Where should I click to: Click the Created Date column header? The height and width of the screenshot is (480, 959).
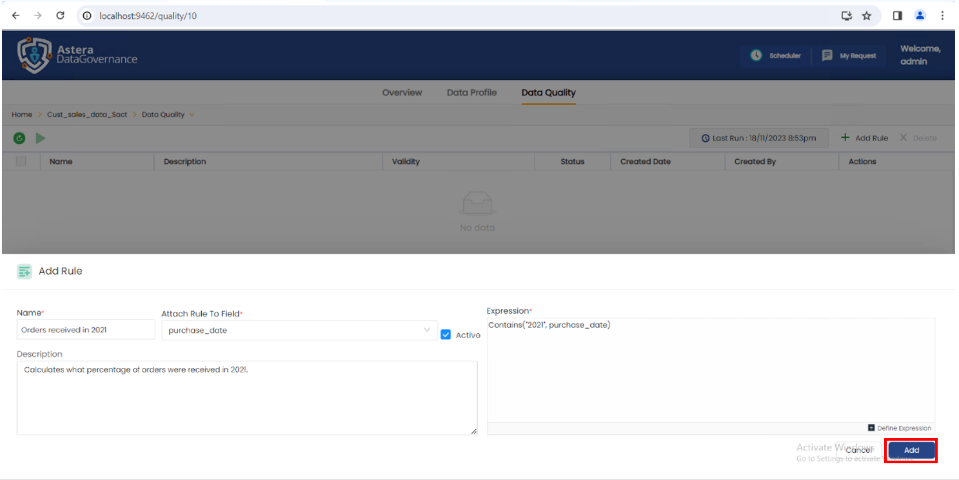(646, 162)
